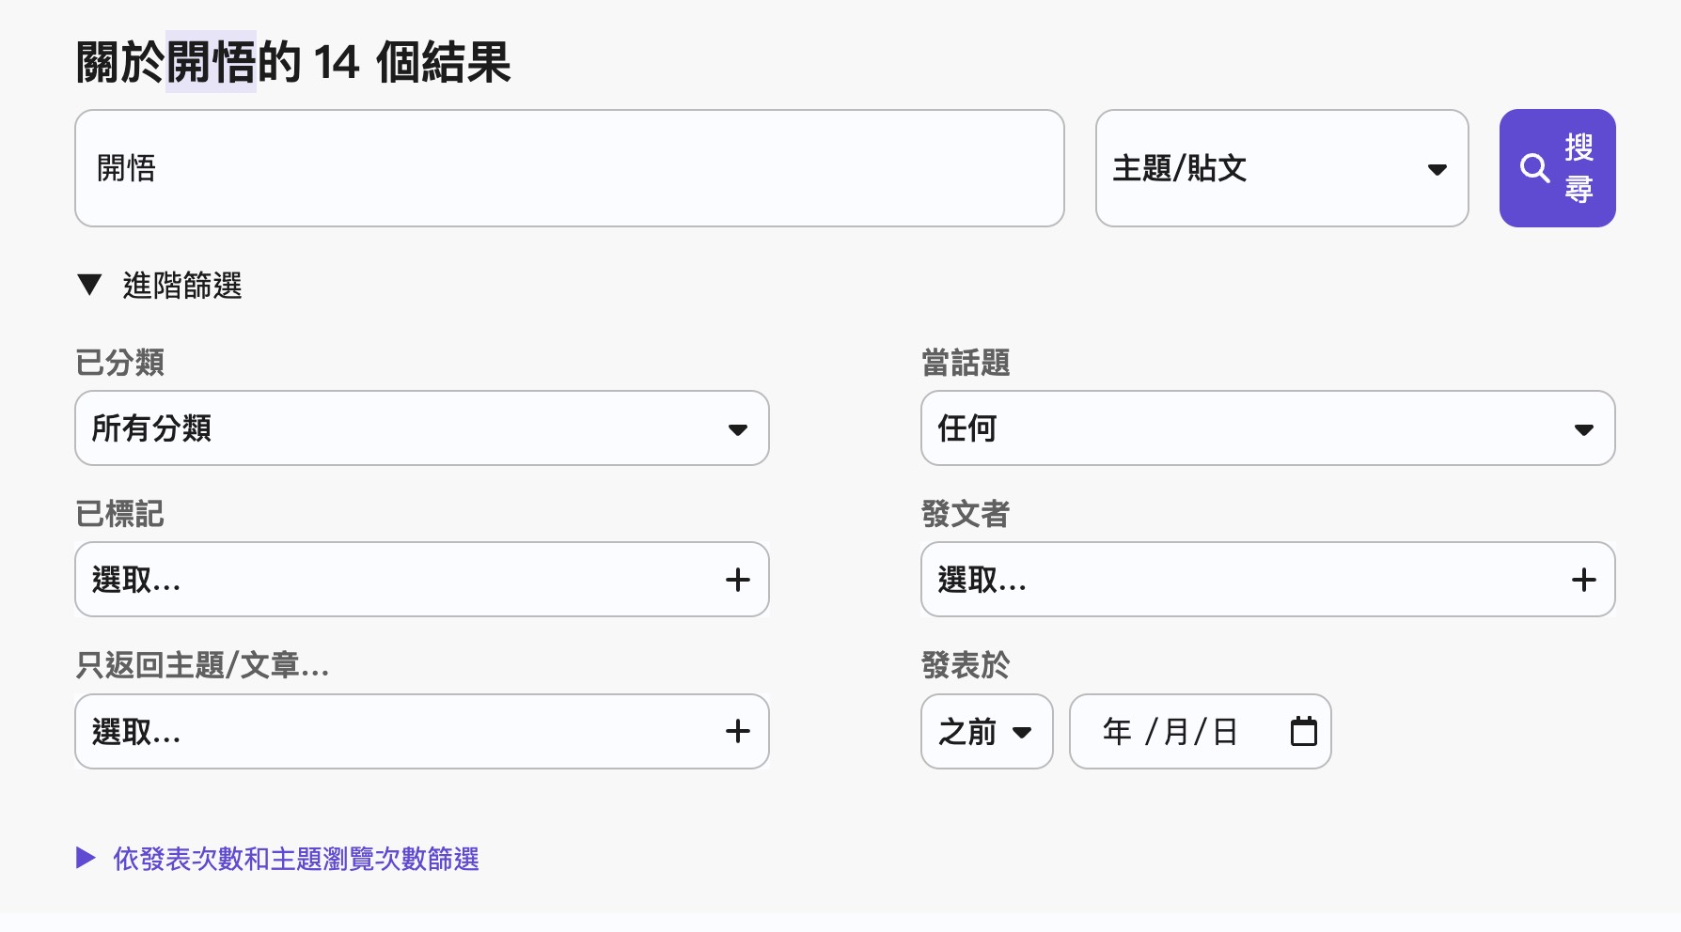Viewport: 1681px width, 932px height.
Task: Click the 進階篩選 label text
Action: [x=182, y=286]
